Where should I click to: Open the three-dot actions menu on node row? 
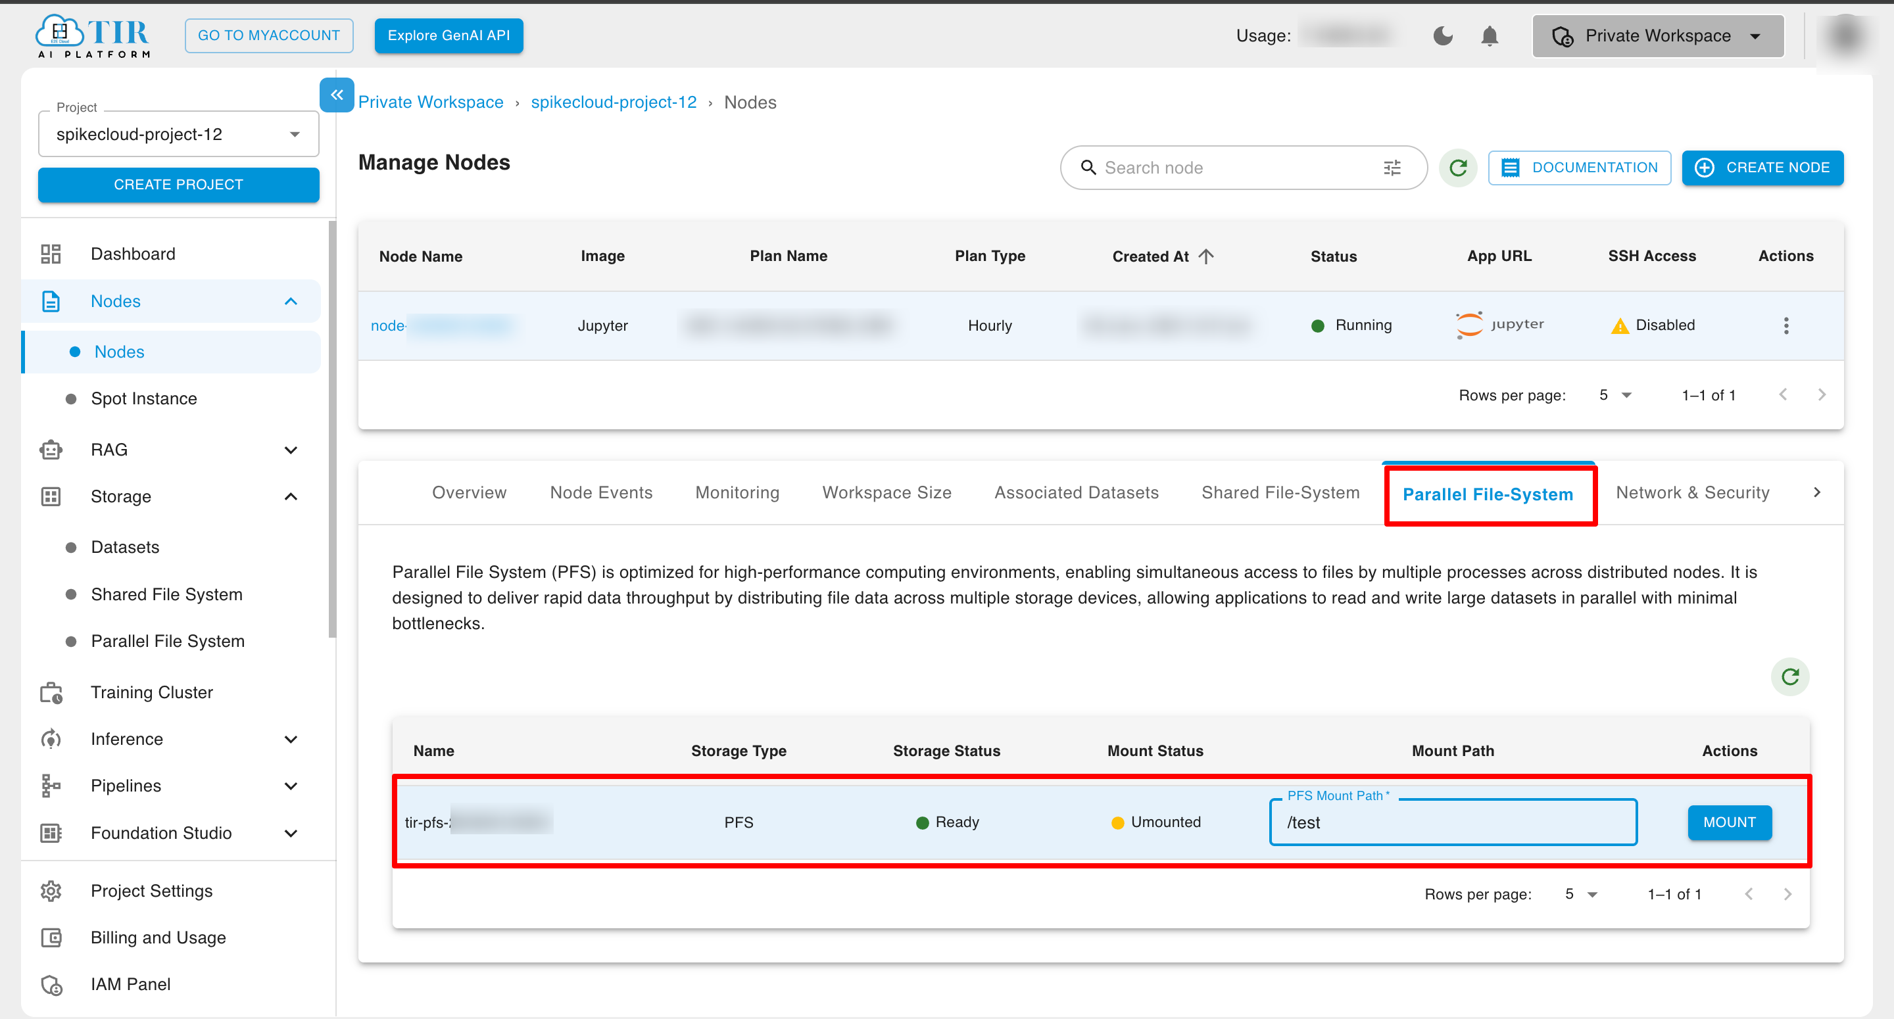coord(1786,325)
